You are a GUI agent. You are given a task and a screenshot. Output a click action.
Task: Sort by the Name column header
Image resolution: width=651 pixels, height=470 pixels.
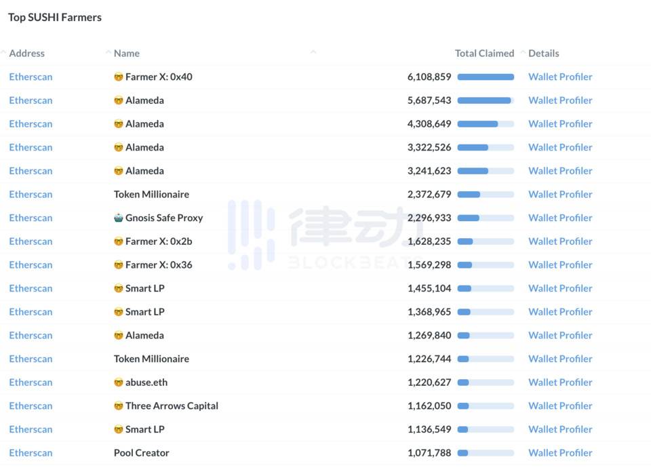pyautogui.click(x=127, y=53)
